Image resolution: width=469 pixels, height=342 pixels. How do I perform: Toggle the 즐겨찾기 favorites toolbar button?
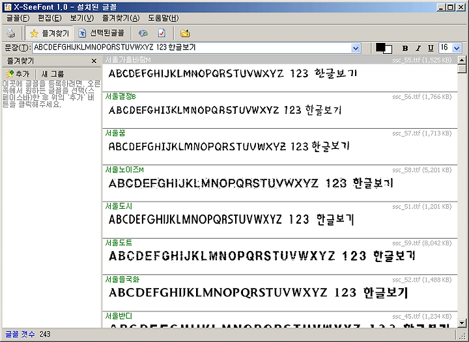point(49,33)
